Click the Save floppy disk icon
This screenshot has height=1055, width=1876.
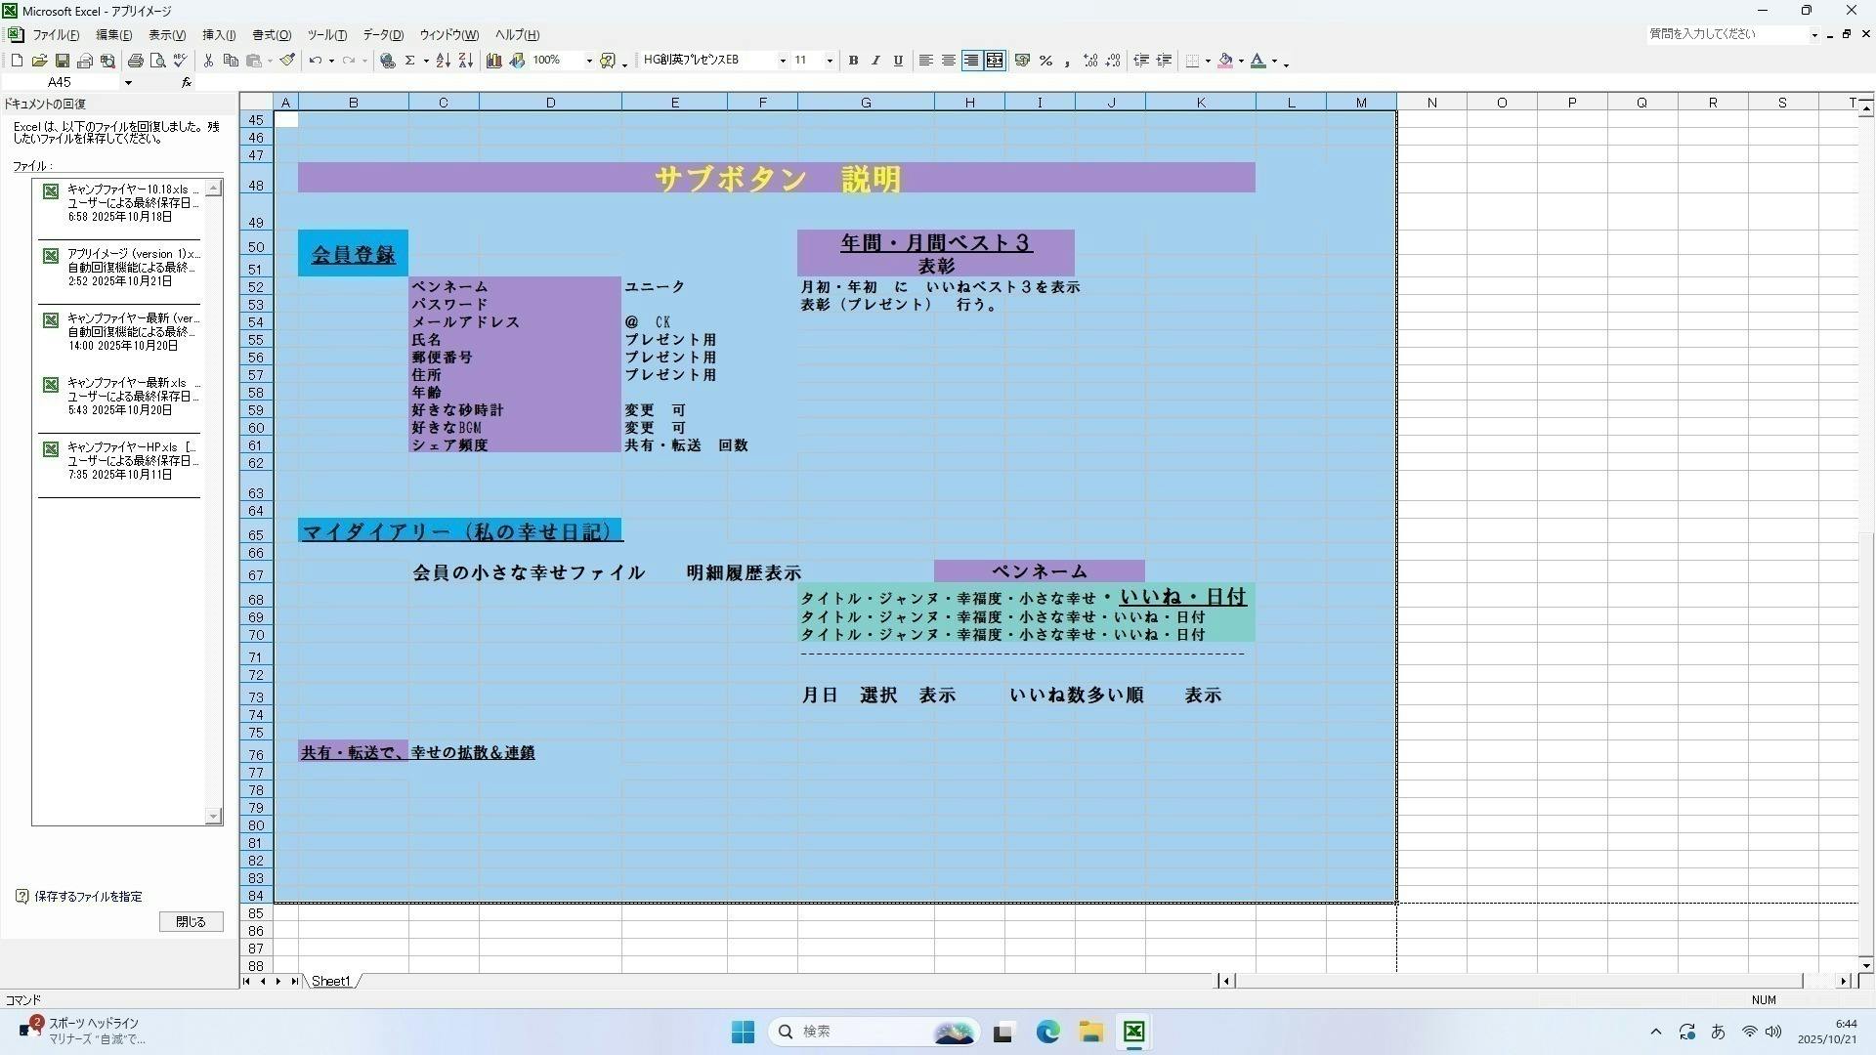click(62, 61)
